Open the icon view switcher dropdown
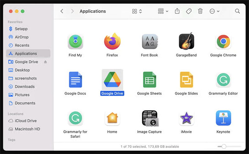Image resolution: width=249 pixels, height=154 pixels. [x=137, y=11]
